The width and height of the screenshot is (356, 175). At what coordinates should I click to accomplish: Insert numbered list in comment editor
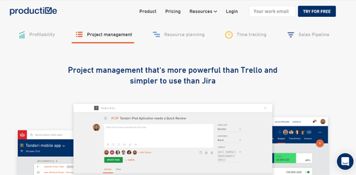[119, 144]
